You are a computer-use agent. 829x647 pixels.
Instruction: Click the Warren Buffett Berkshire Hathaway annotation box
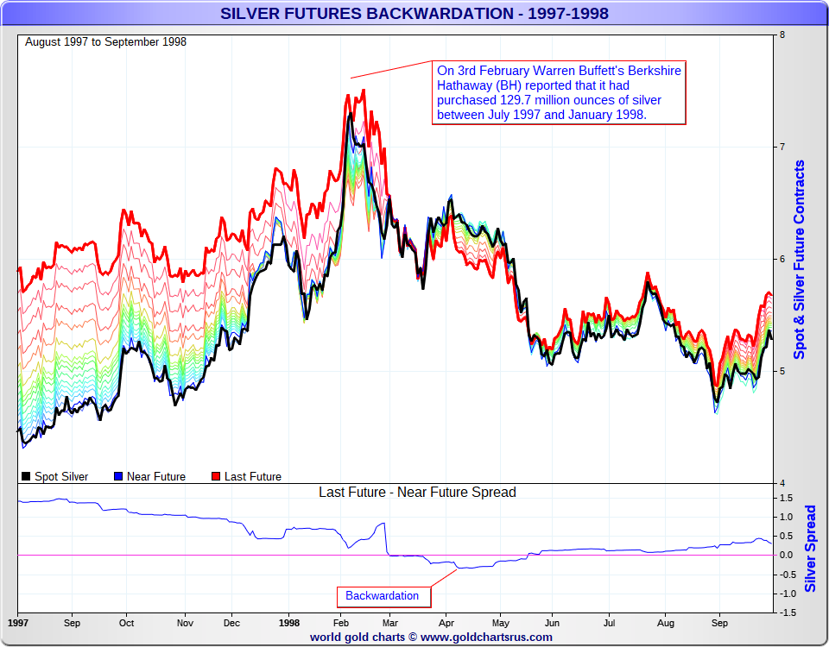559,92
